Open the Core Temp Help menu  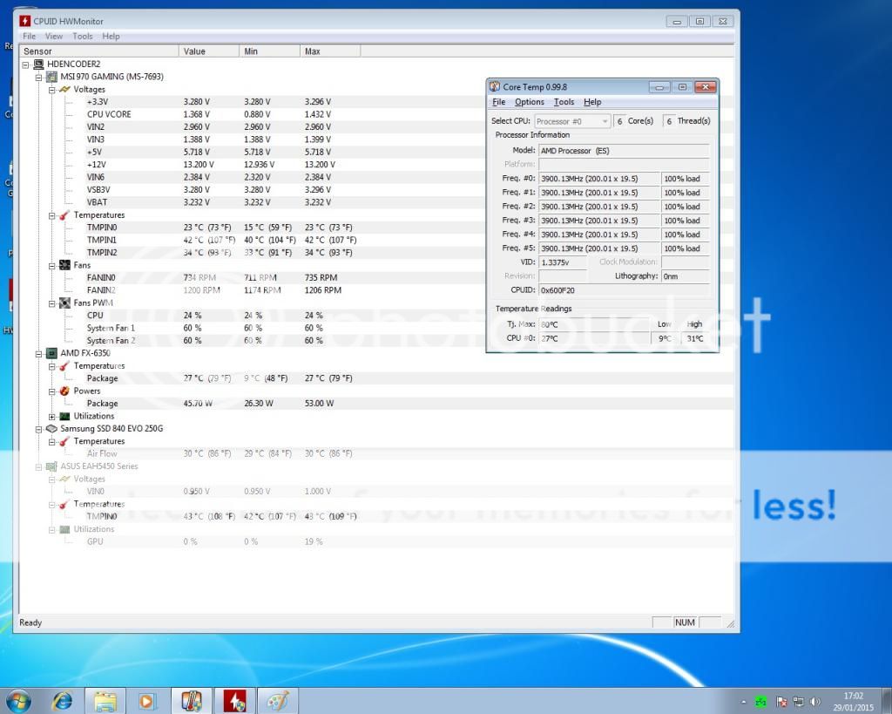click(x=592, y=102)
